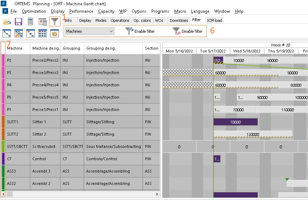Click the left arrow of horizontal scrollbar
This screenshot has height=200, width=308.
3,194
